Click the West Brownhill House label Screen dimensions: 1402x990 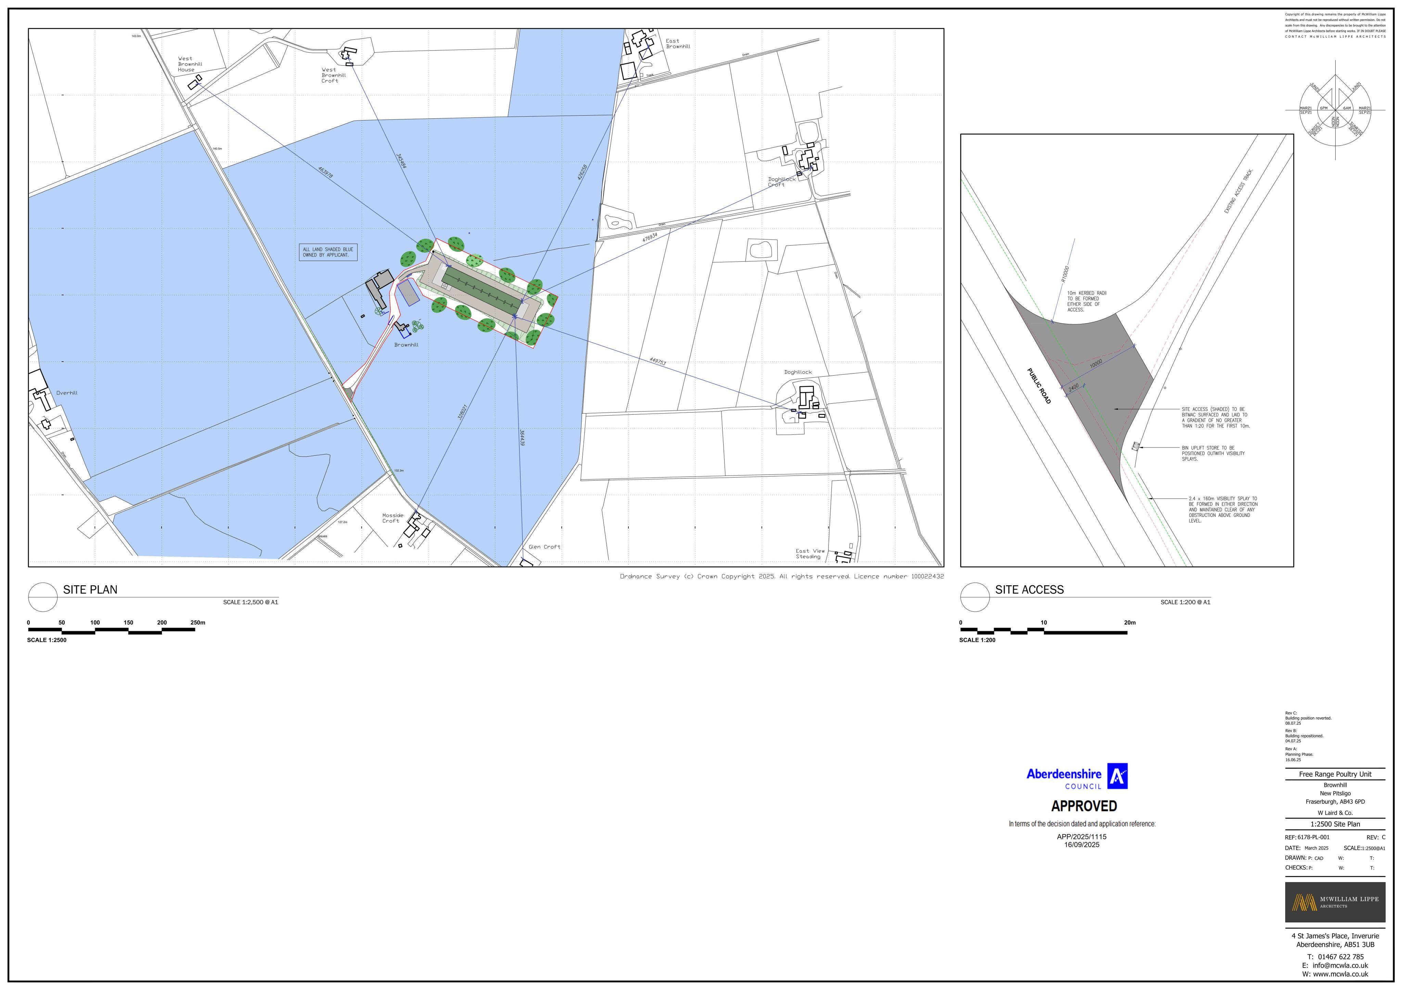click(x=190, y=64)
